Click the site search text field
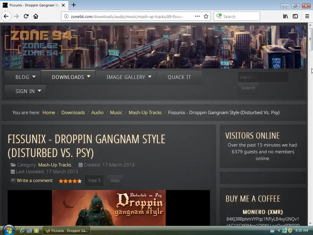Screen dimensions: 313x235 [x=263, y=77]
